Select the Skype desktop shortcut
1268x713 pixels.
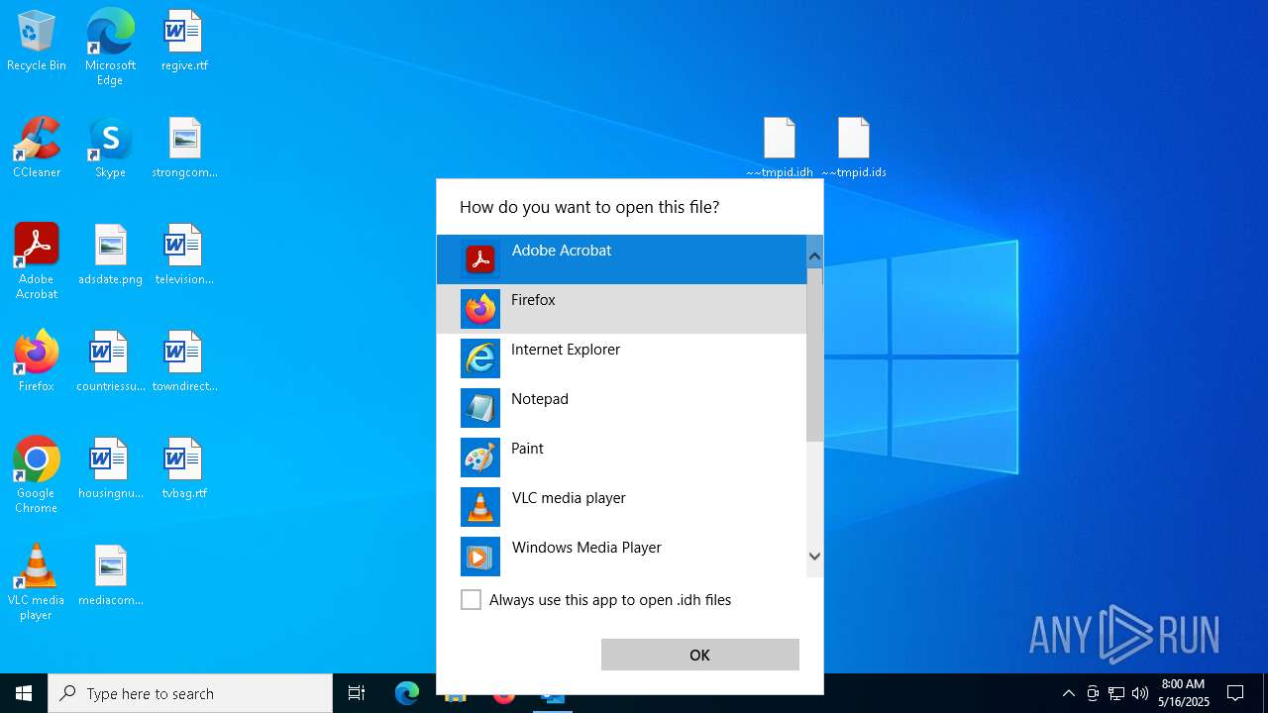point(110,149)
